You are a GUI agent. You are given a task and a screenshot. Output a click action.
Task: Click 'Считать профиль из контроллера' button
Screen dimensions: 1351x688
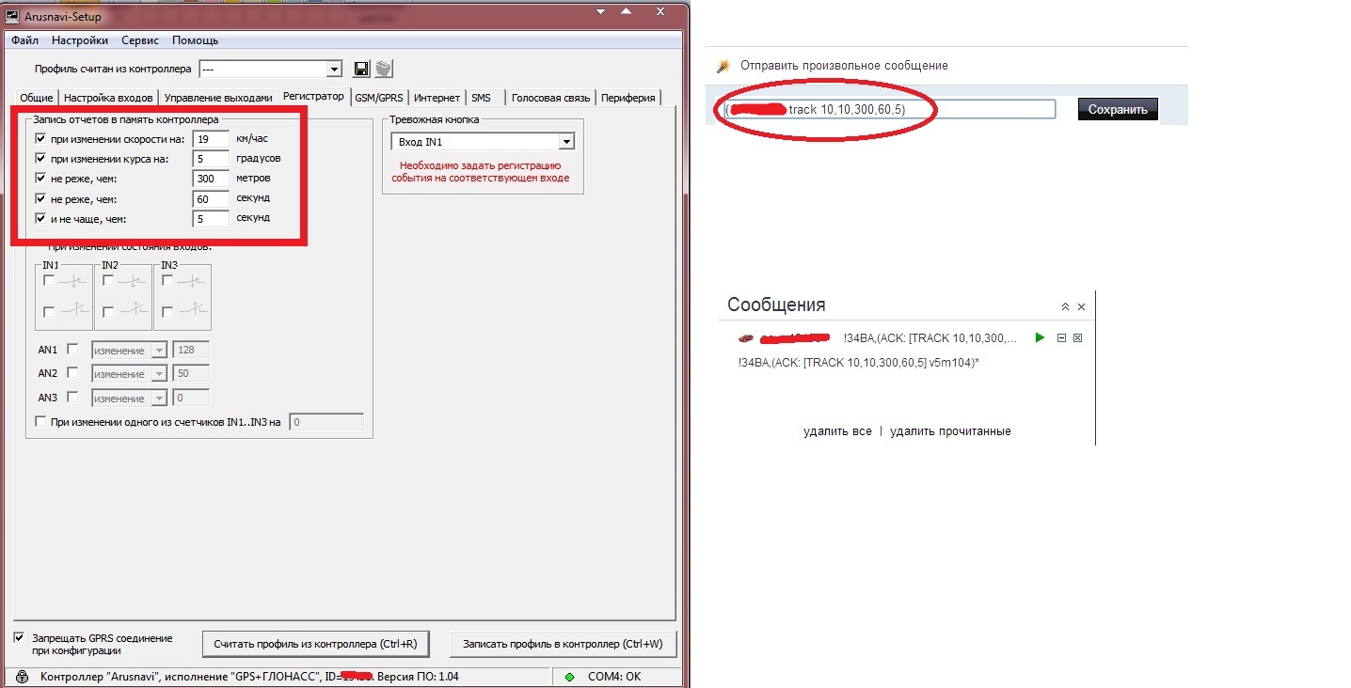(x=315, y=644)
